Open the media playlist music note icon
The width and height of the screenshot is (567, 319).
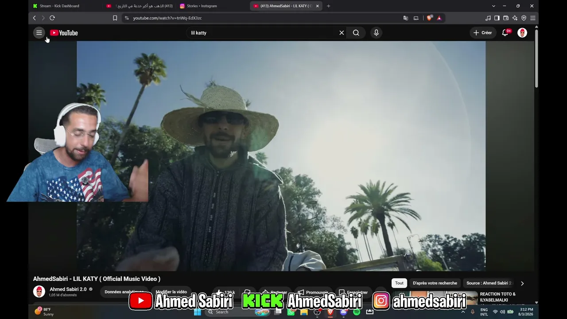pos(488,18)
